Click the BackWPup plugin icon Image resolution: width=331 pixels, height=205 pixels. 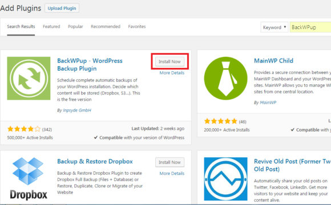coord(29,78)
